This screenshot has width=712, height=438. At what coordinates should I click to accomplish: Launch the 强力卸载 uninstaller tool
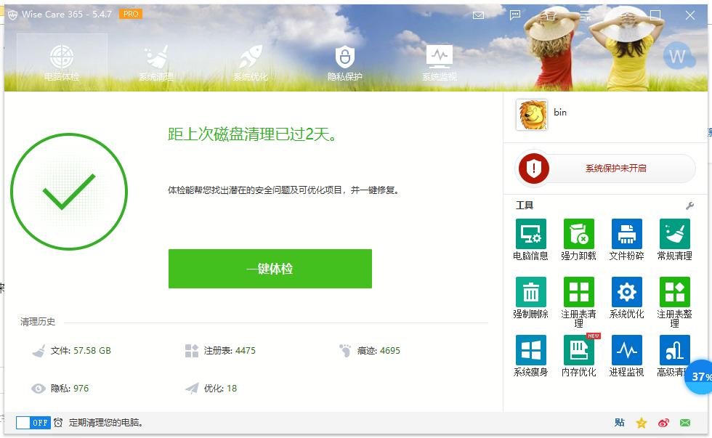click(x=578, y=240)
